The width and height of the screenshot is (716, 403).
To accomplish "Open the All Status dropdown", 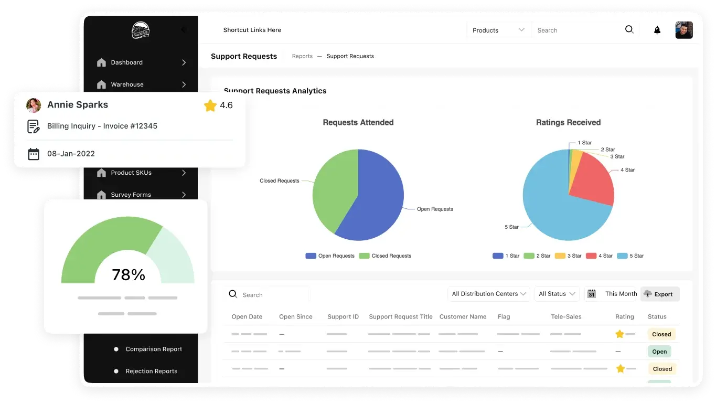I will [558, 294].
